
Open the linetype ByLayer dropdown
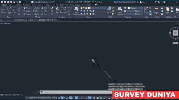click(135, 14)
